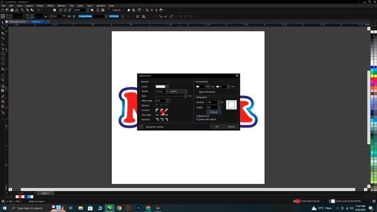Toggle the Behind fill checkbox

pyautogui.click(x=197, y=116)
